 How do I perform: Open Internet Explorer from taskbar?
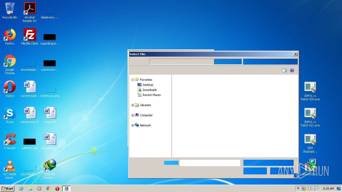coord(21,189)
